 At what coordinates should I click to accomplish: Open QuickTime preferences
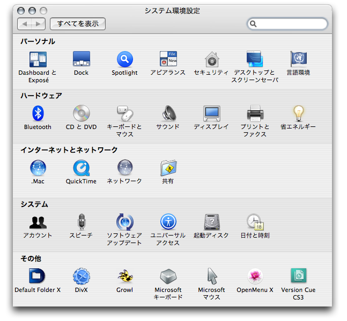81,169
